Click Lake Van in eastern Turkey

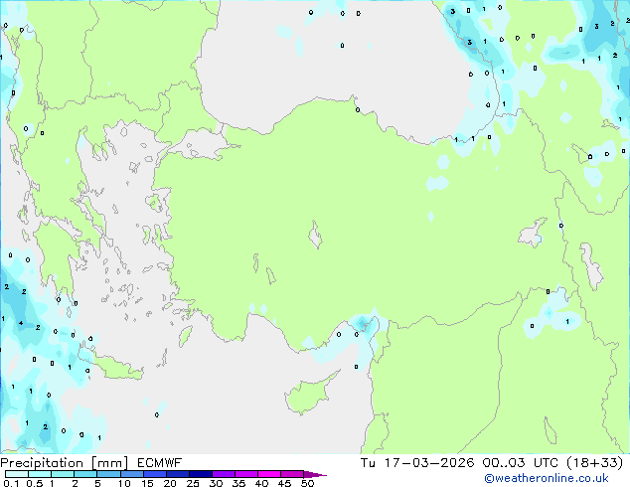[533, 234]
